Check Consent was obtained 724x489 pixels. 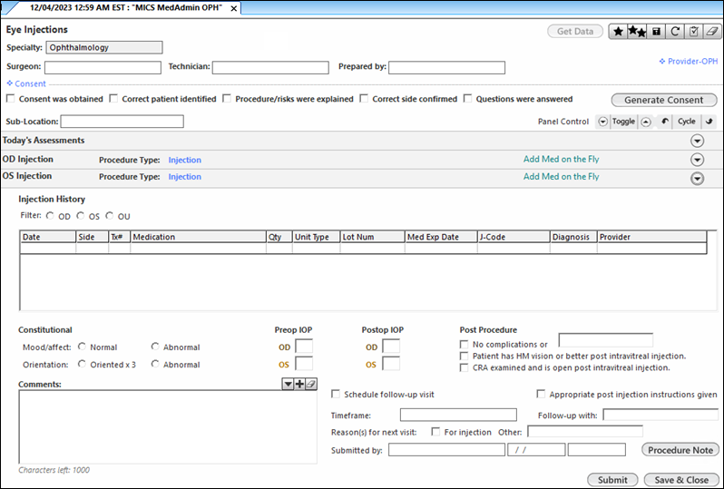[x=11, y=98]
